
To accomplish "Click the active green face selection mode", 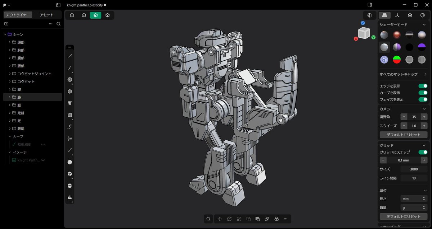I will tap(96, 15).
